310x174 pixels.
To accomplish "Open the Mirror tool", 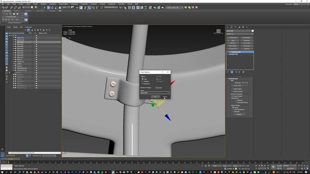I will pyautogui.click(x=121, y=8).
